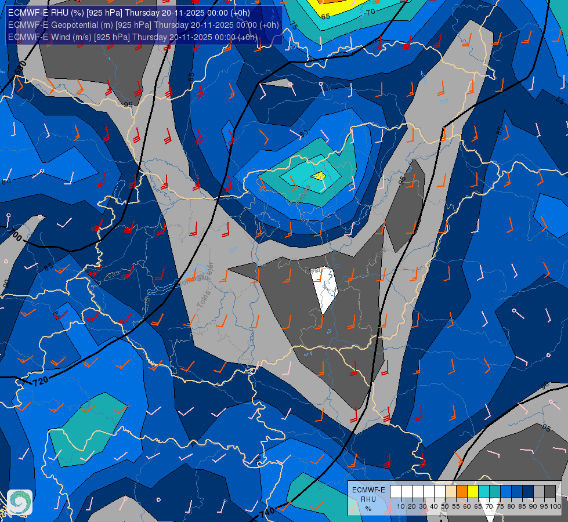This screenshot has height=522, width=568.
Task: Click the '720' geopotential contour label
Action: click(x=40, y=381)
